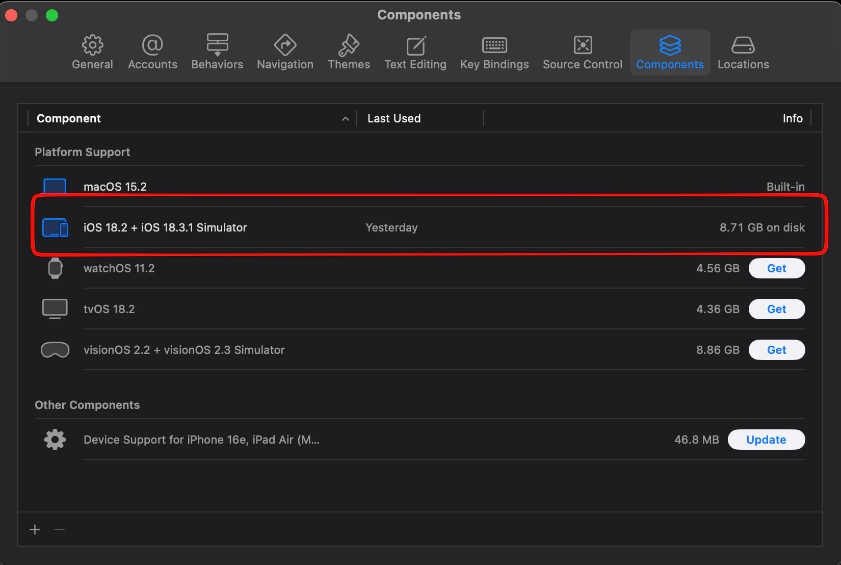Switch to the Key Bindings tab label

pos(494,65)
